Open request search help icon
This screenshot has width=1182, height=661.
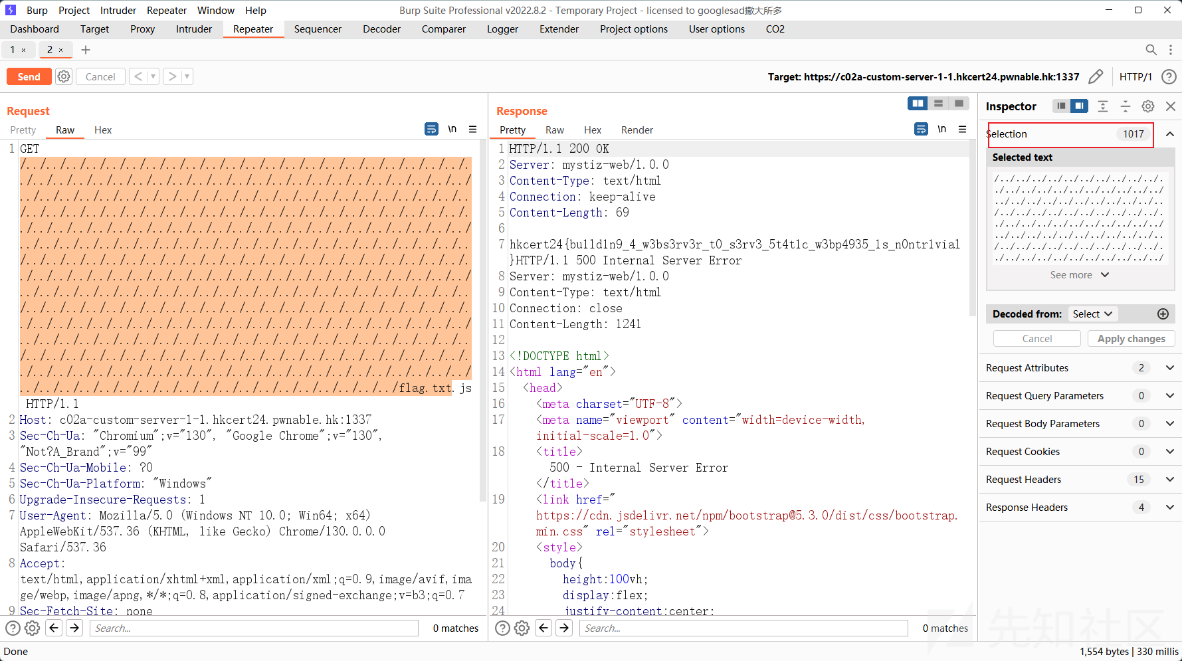pos(13,628)
